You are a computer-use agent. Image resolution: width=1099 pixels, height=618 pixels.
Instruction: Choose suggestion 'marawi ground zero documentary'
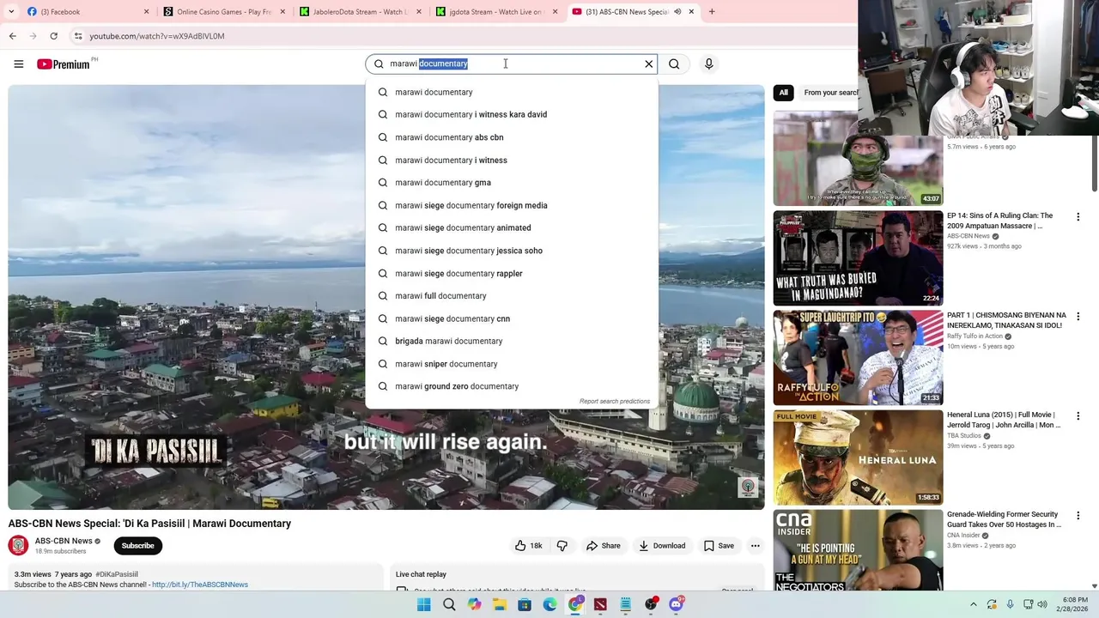tap(512, 386)
